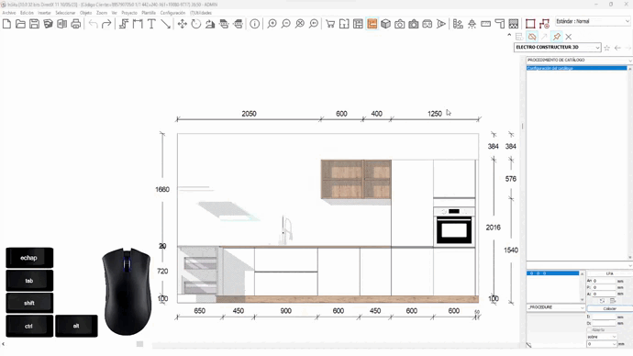
Task: Click the An width input field
Action: (x=604, y=281)
